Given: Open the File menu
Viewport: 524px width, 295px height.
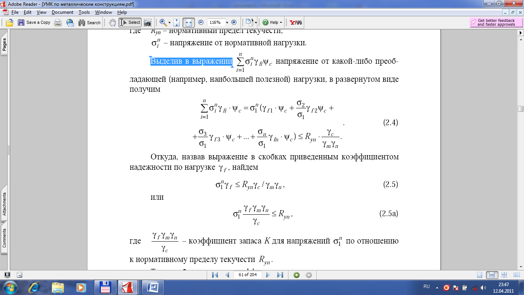Looking at the screenshot, I should click(x=15, y=12).
